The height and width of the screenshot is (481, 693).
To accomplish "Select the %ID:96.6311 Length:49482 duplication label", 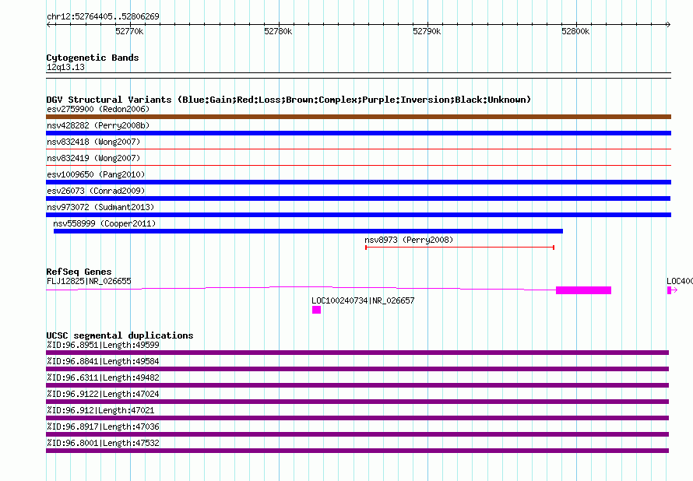I will [103, 377].
